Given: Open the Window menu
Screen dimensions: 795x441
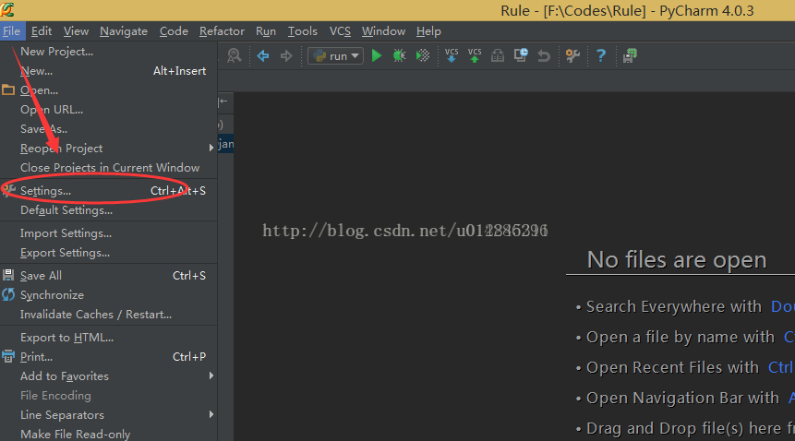Looking at the screenshot, I should pos(383,31).
